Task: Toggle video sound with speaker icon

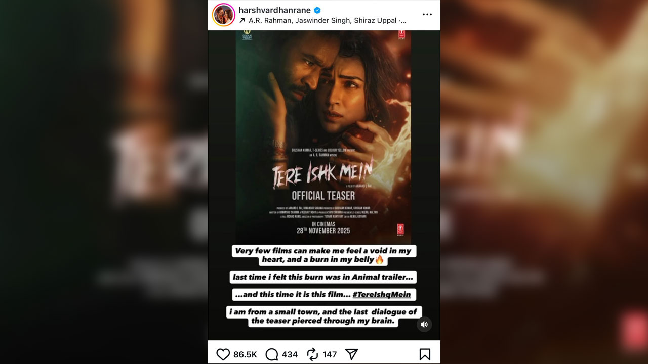Action: pyautogui.click(x=424, y=325)
